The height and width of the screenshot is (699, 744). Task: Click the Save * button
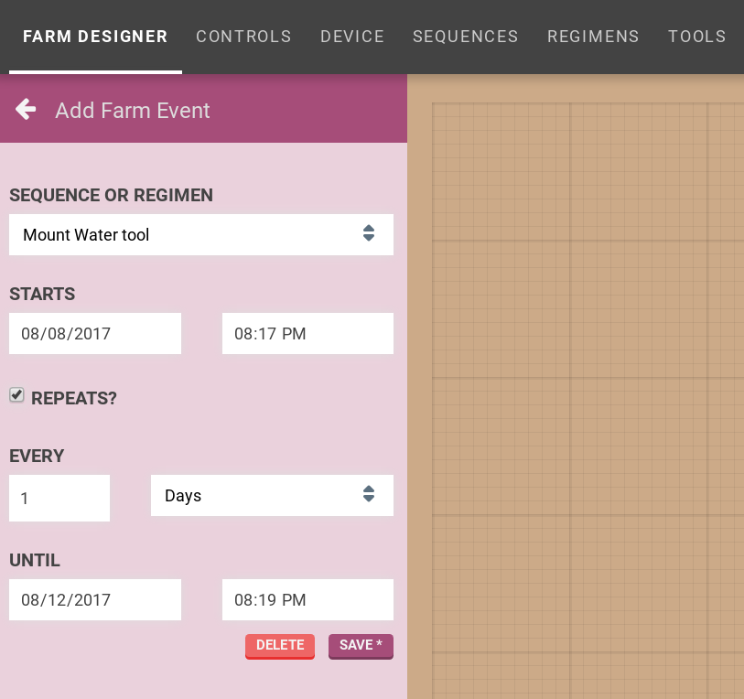tap(361, 646)
